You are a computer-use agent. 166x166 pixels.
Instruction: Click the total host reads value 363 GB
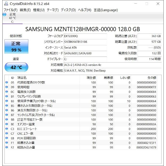coord(149,36)
